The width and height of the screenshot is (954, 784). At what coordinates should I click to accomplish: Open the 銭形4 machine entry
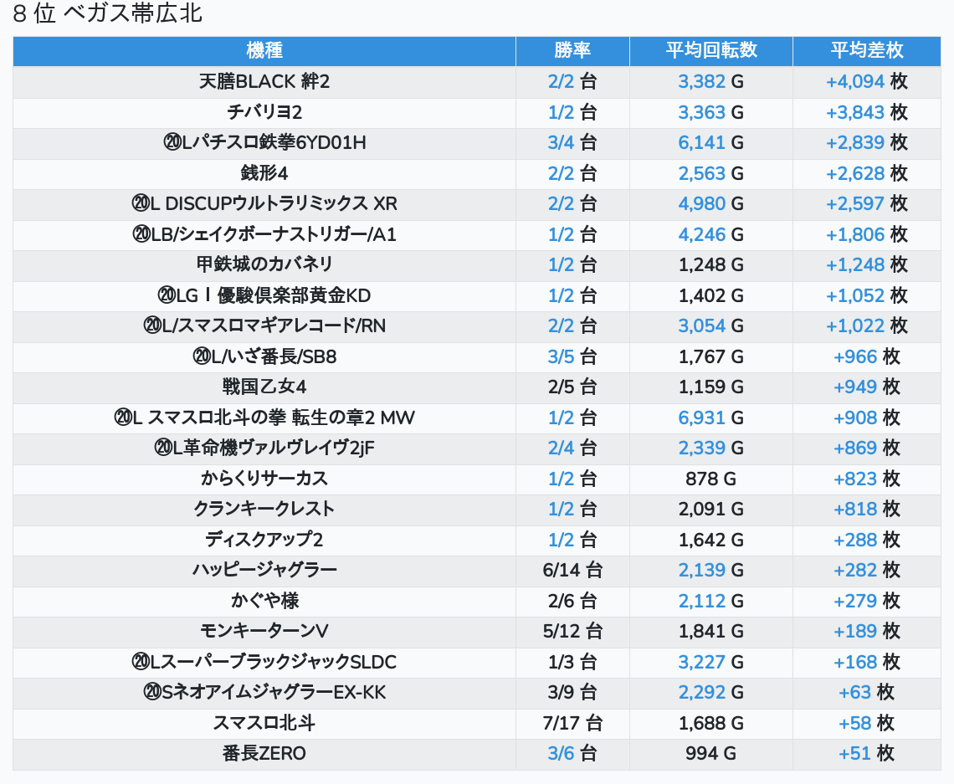264,173
